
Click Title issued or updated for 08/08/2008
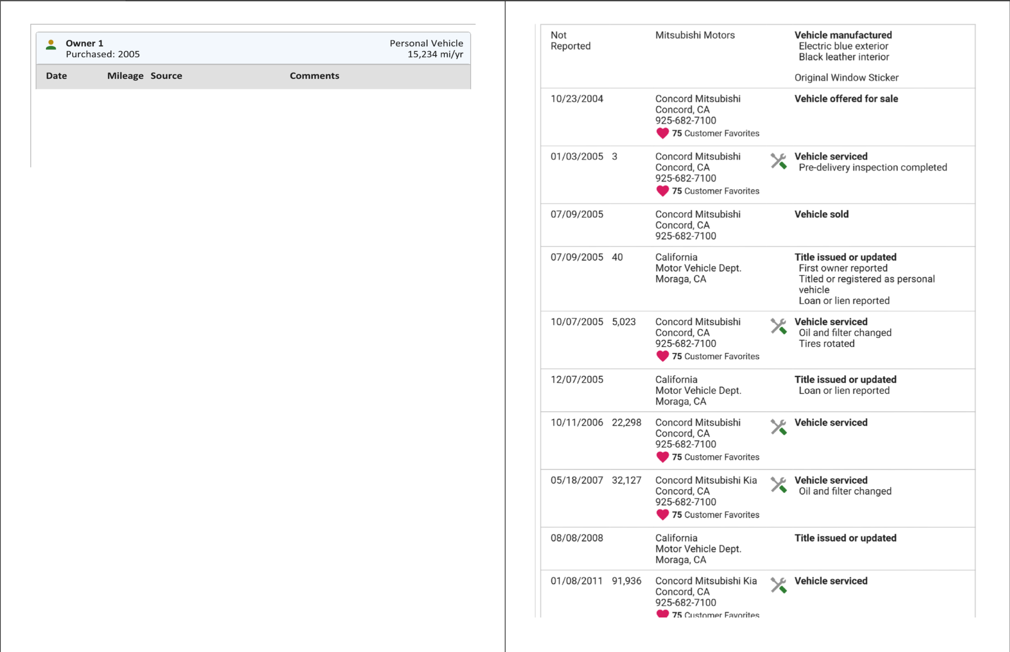845,538
